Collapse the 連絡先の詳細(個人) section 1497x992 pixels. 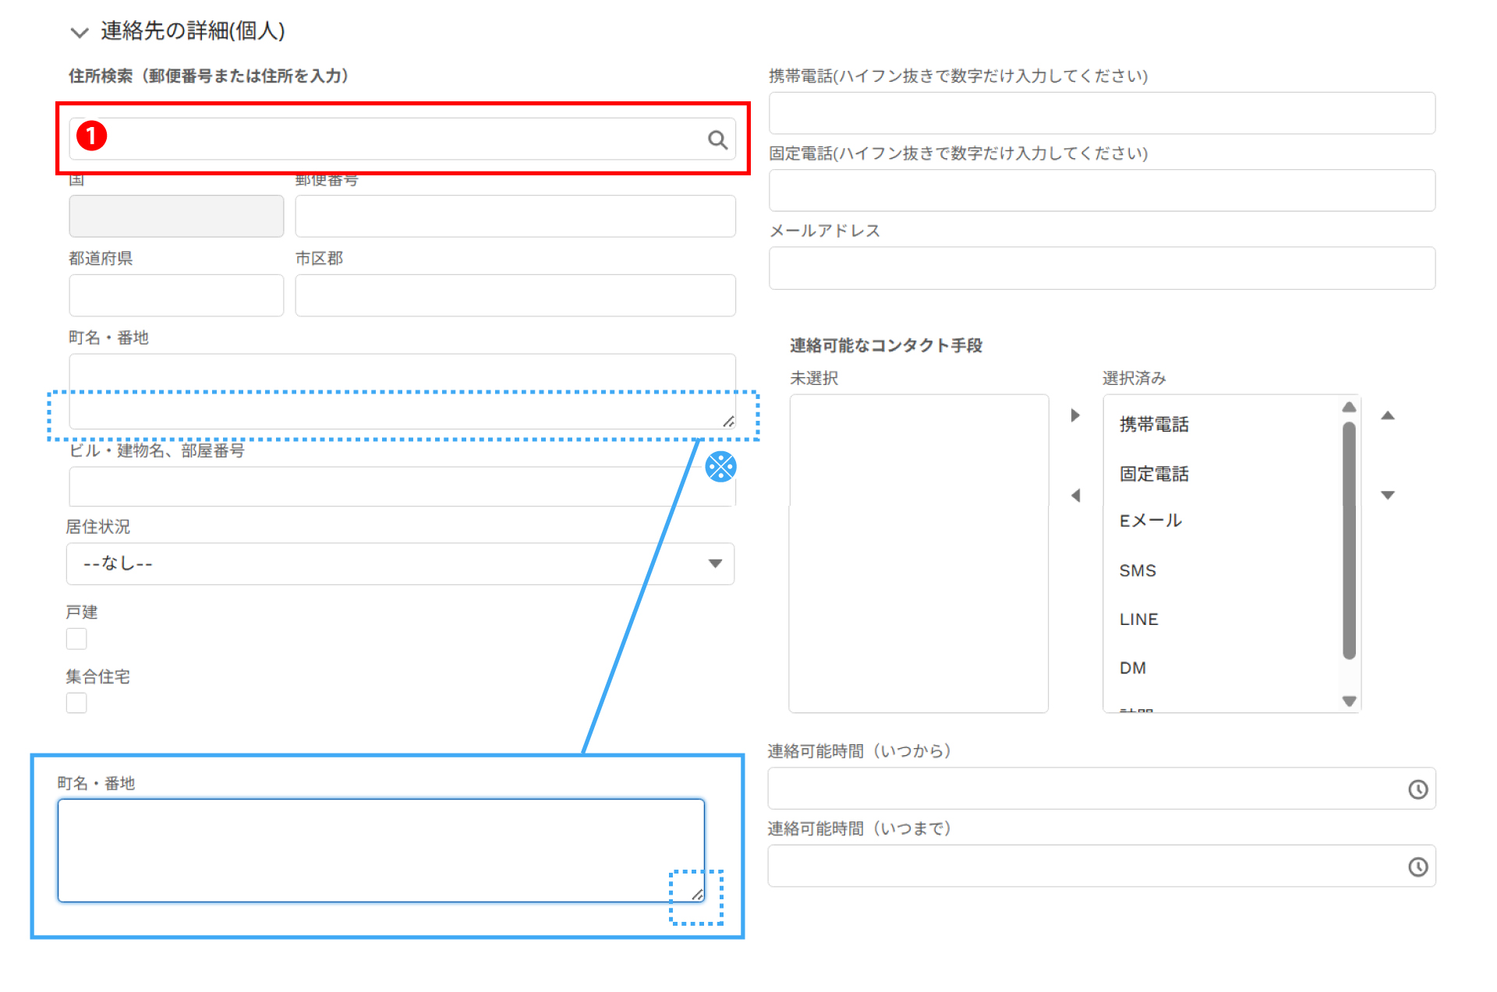(x=79, y=32)
